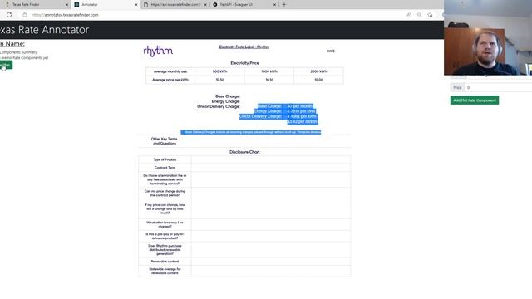Click 'What other fees may I be charged?' label
Screen dimensions: 532x299
(x=165, y=224)
